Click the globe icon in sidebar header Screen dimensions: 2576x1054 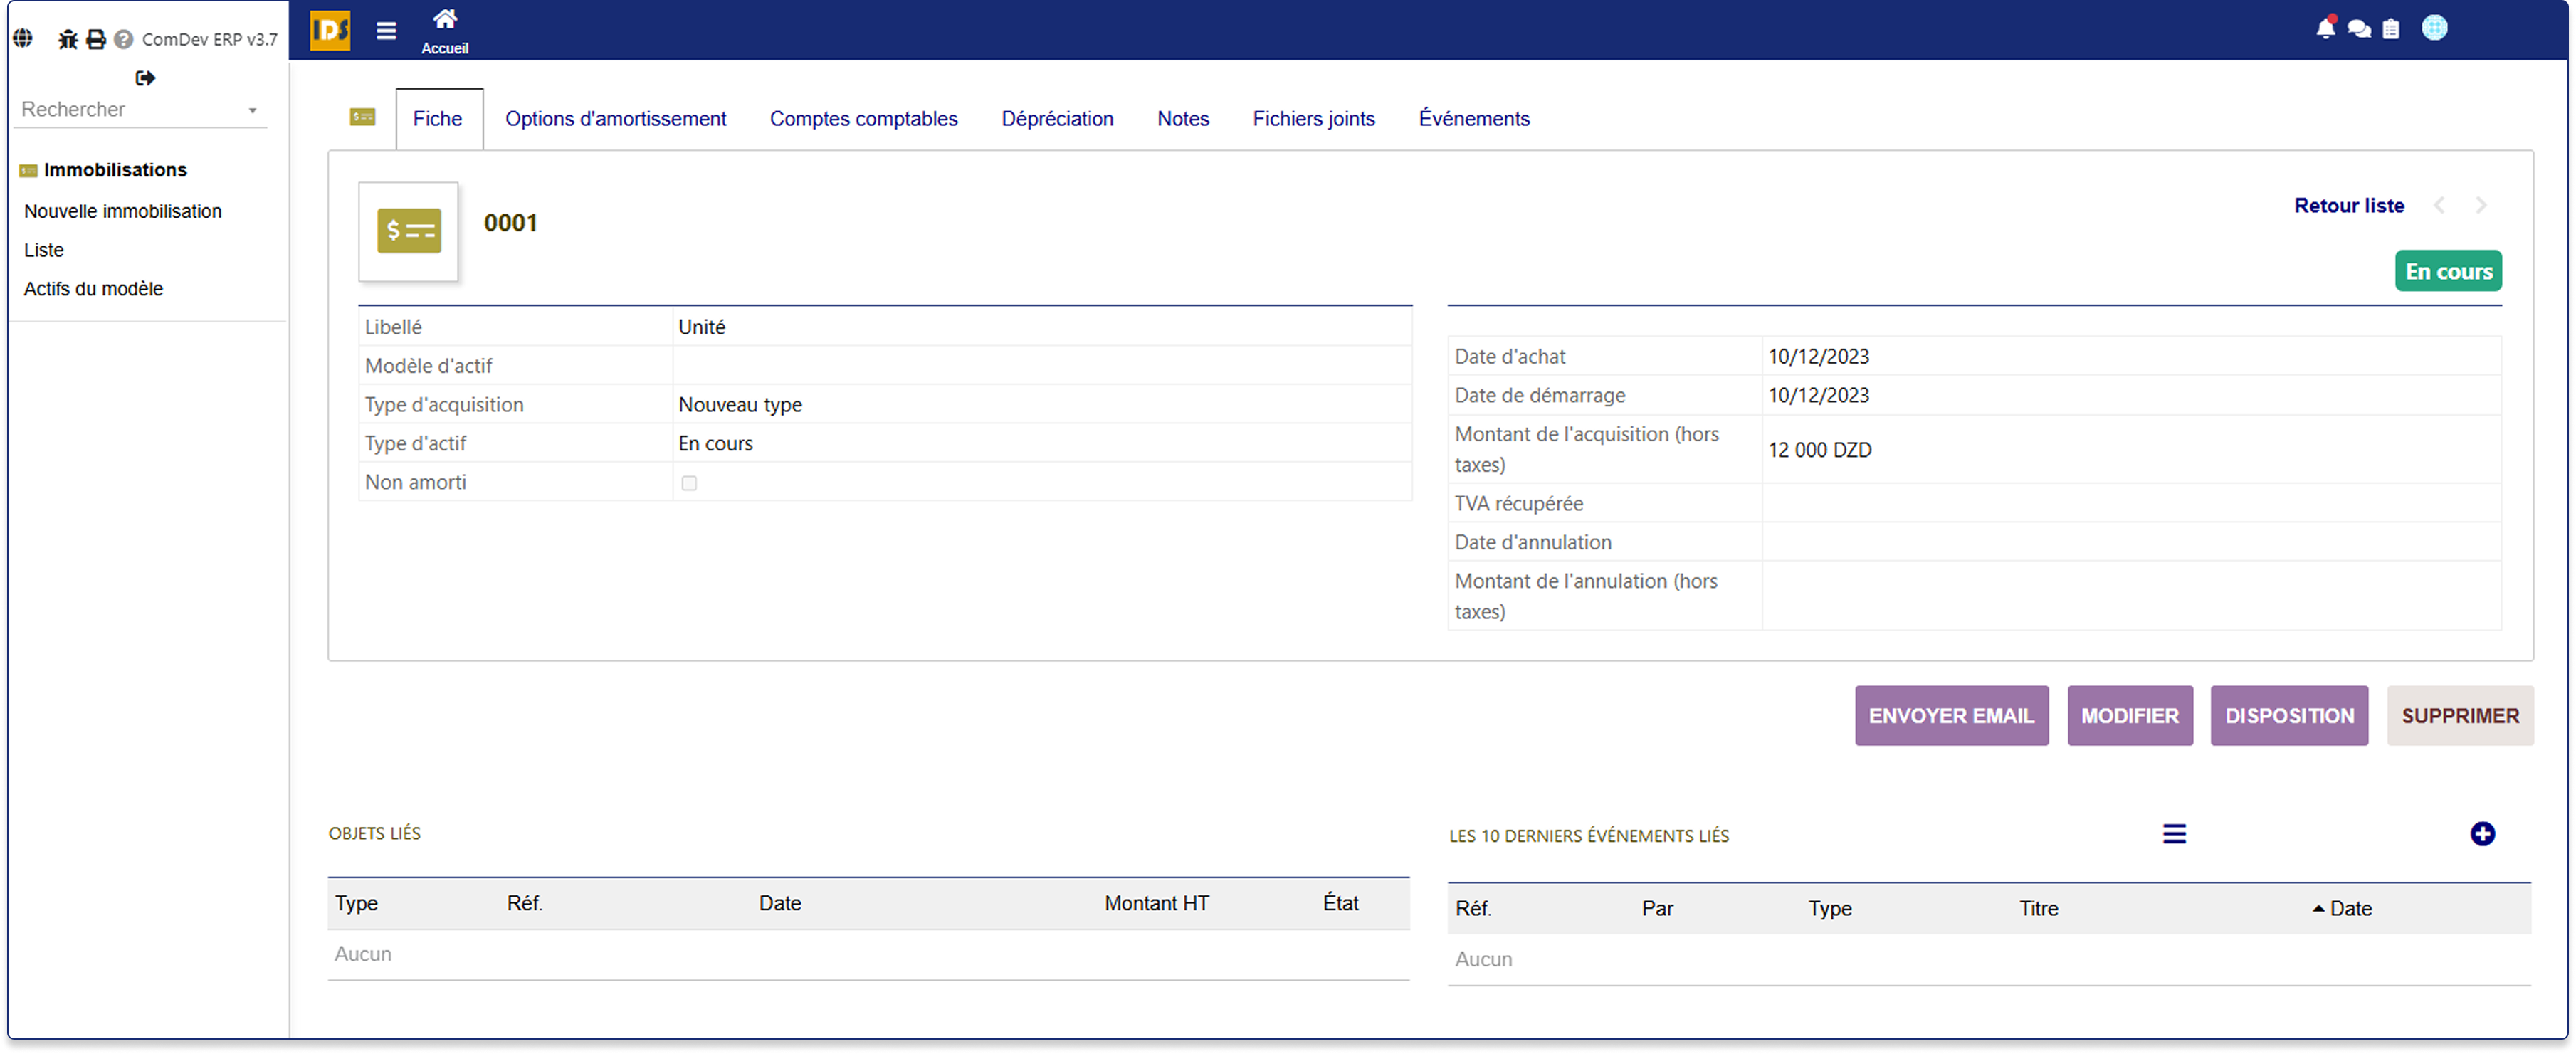(23, 38)
